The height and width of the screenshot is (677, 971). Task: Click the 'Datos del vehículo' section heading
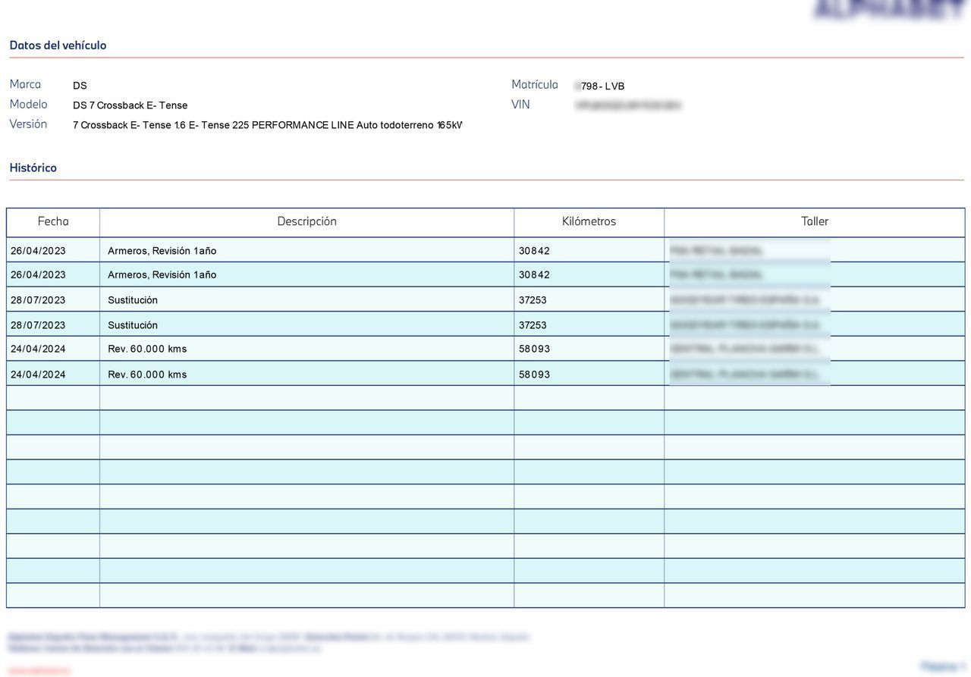tap(58, 45)
